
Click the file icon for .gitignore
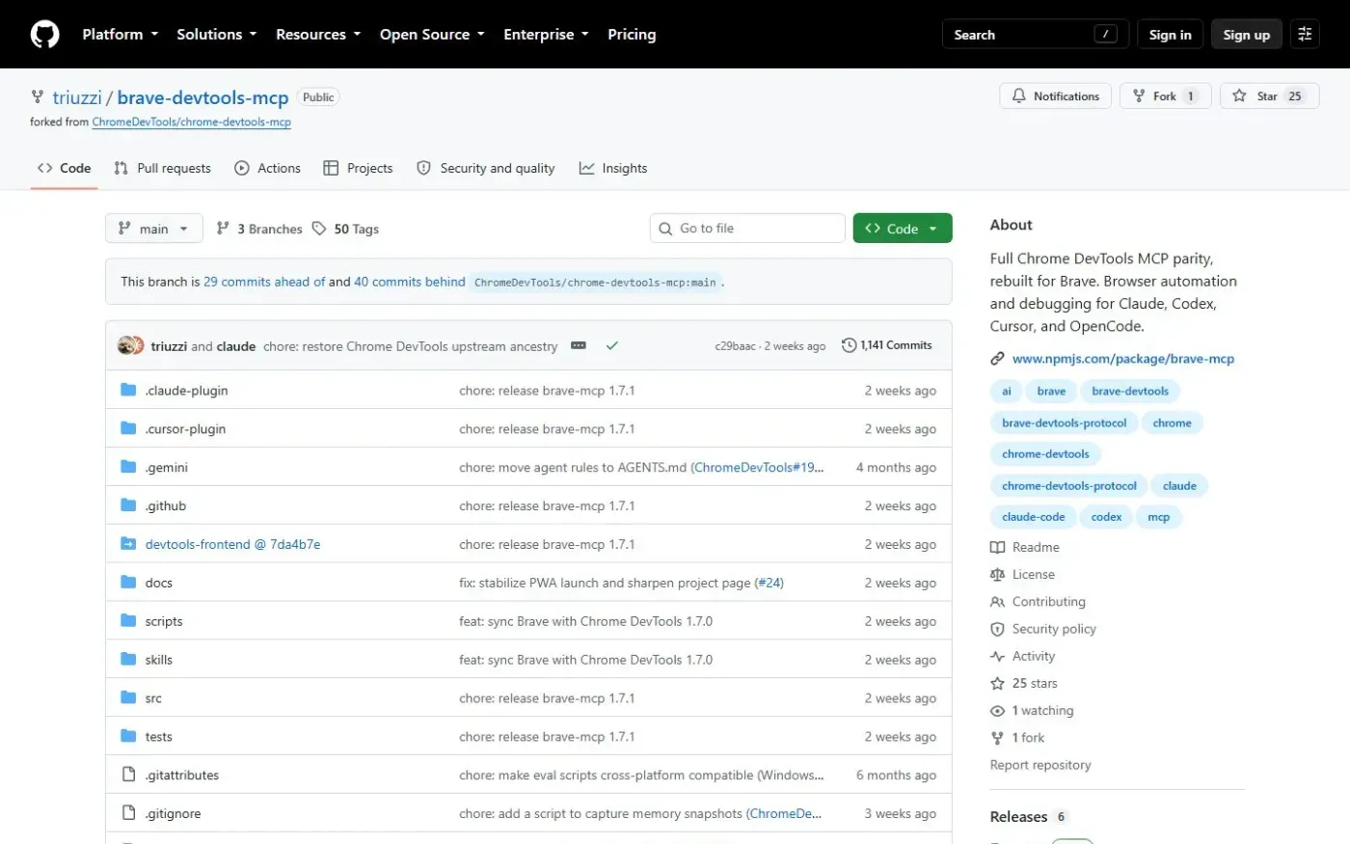point(128,813)
